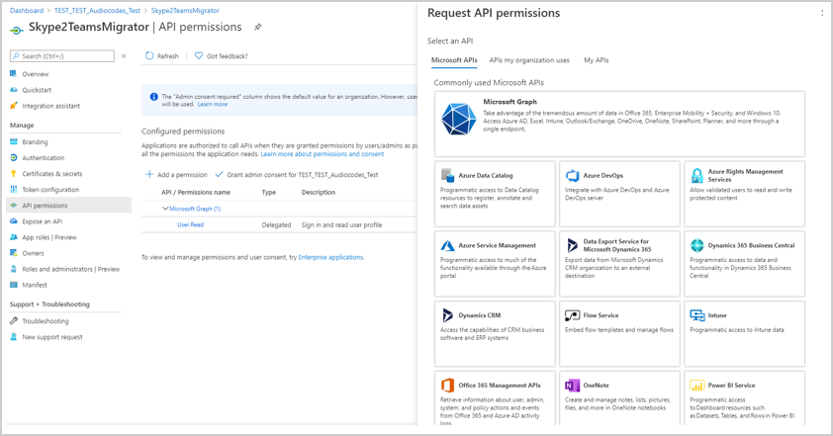This screenshot has height=436, width=833.
Task: Click the Branding icon in sidebar
Action: [14, 141]
